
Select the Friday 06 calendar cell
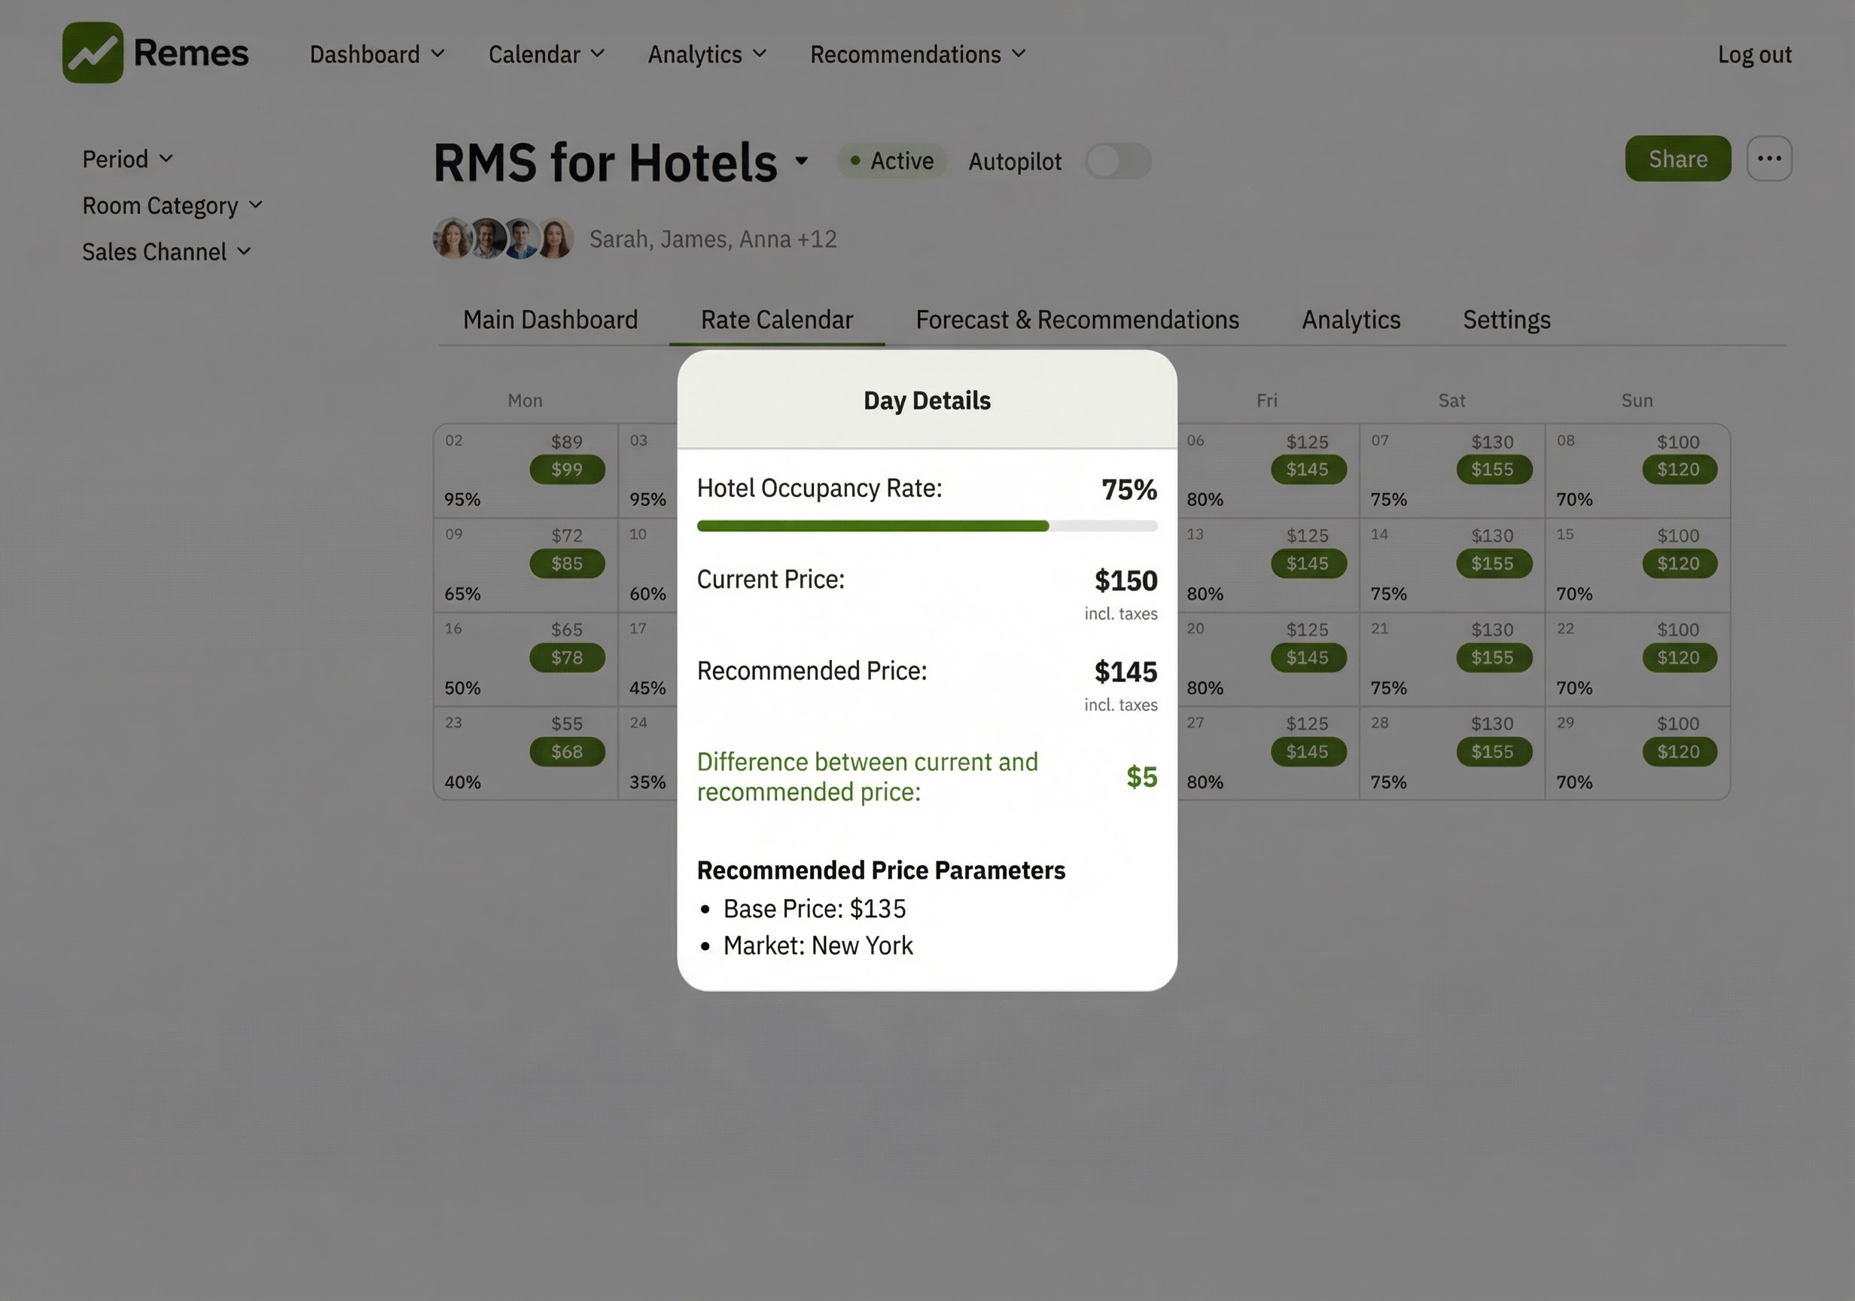pyautogui.click(x=1268, y=471)
